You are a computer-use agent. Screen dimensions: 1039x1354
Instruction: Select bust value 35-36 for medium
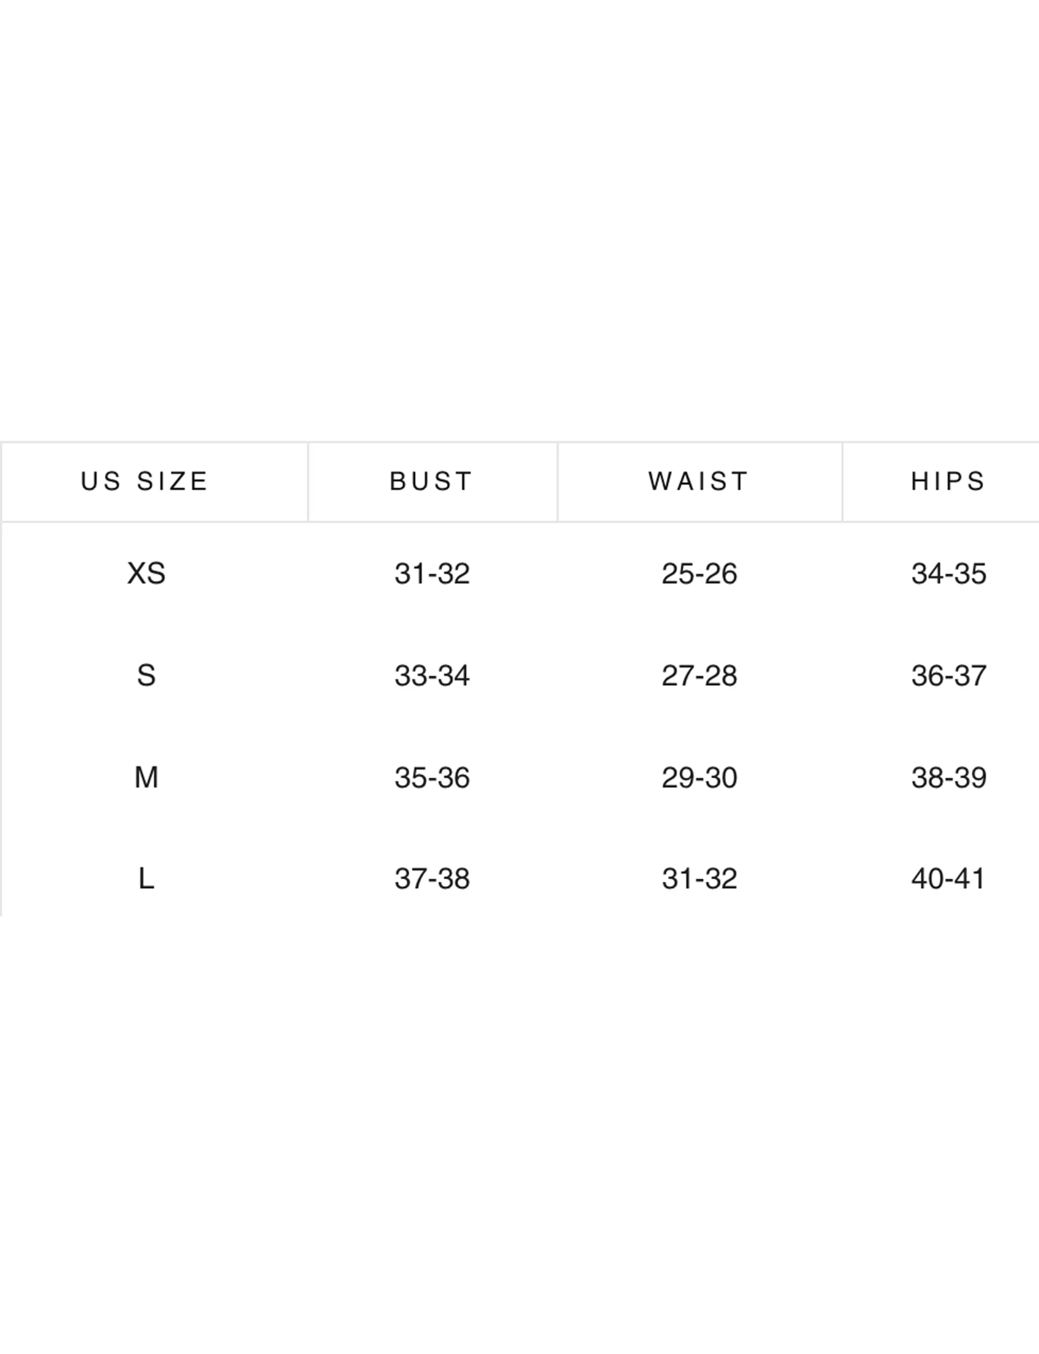(x=432, y=777)
